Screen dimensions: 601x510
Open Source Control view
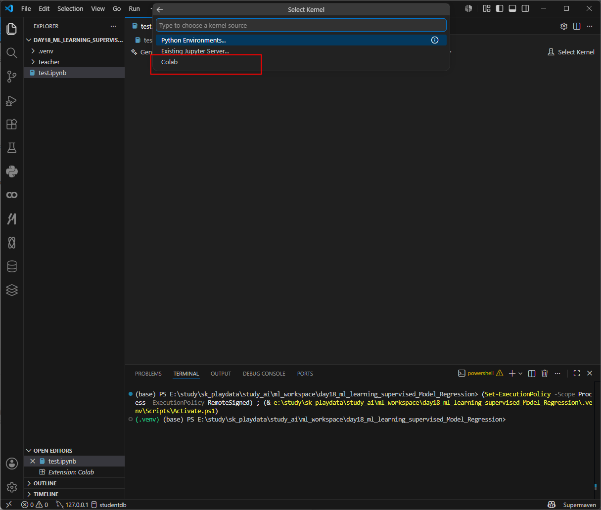click(12, 76)
